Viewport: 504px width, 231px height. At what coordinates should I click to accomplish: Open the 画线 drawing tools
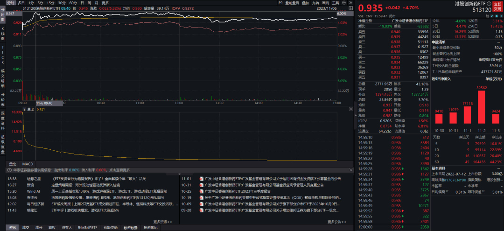tap(325, 3)
